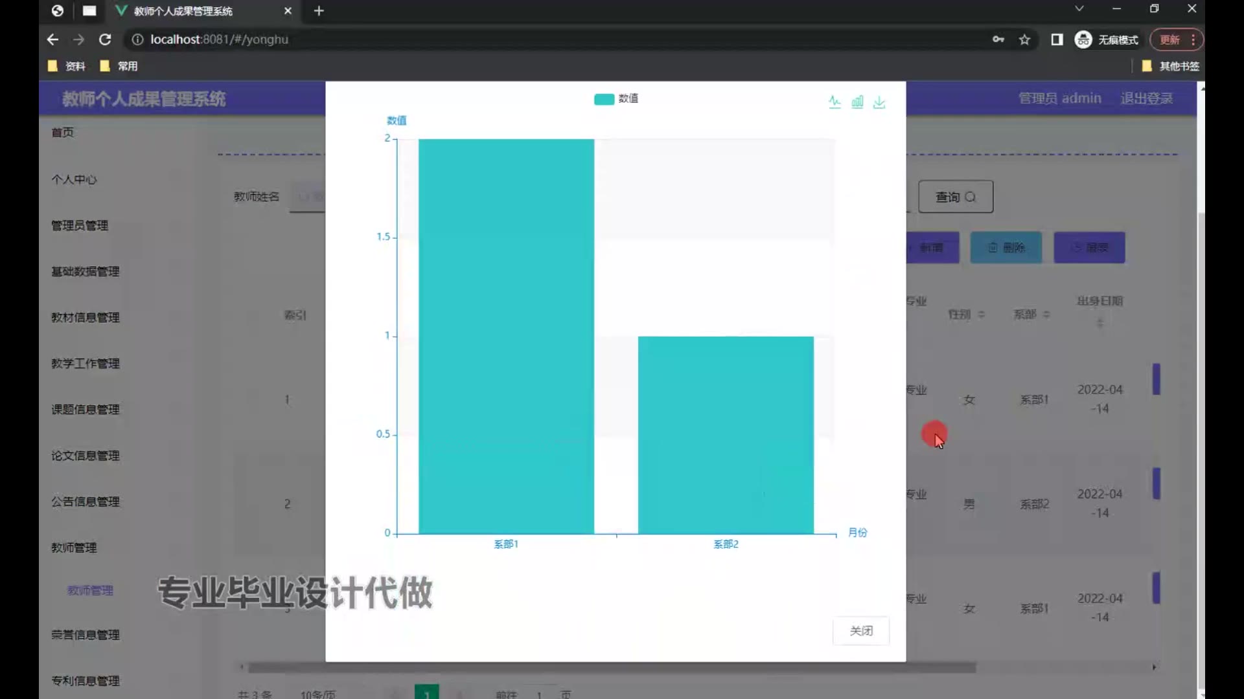Click the 更新 browser update button
The width and height of the screenshot is (1244, 699).
(x=1169, y=39)
